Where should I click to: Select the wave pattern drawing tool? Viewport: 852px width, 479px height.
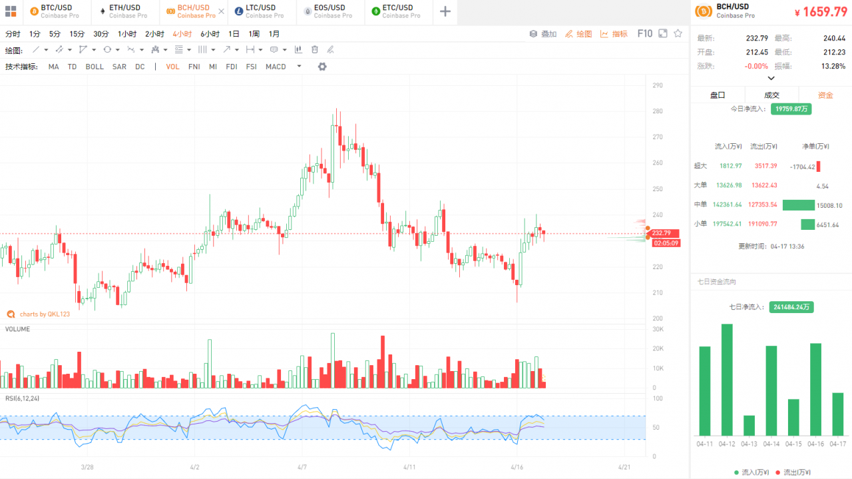click(131, 50)
